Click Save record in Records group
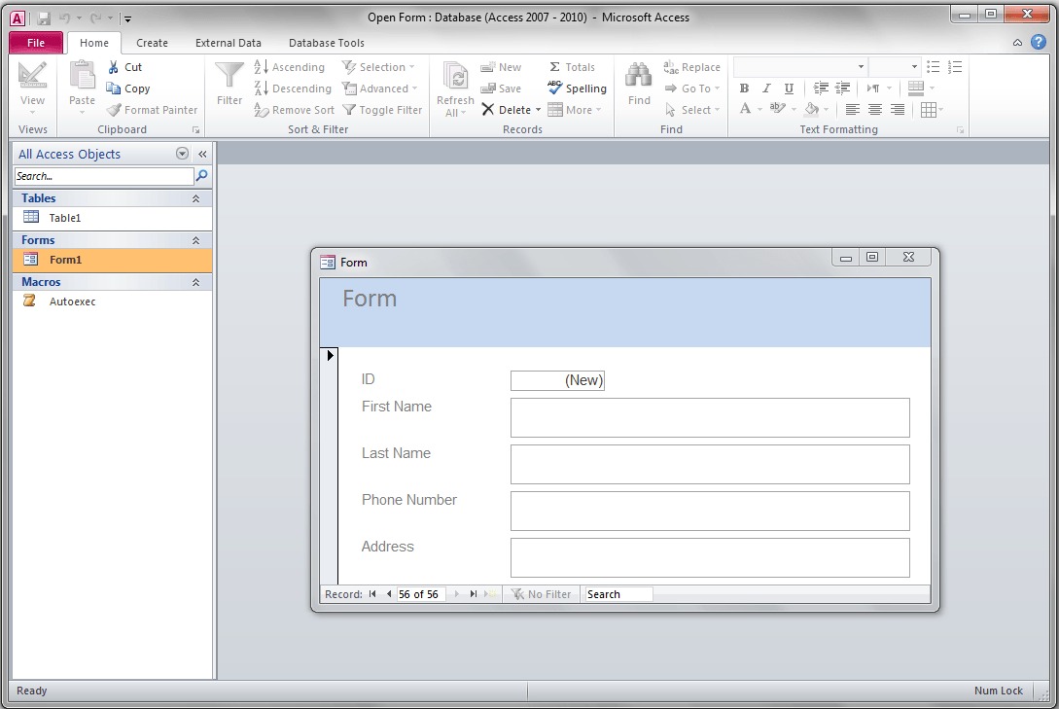 tap(501, 89)
